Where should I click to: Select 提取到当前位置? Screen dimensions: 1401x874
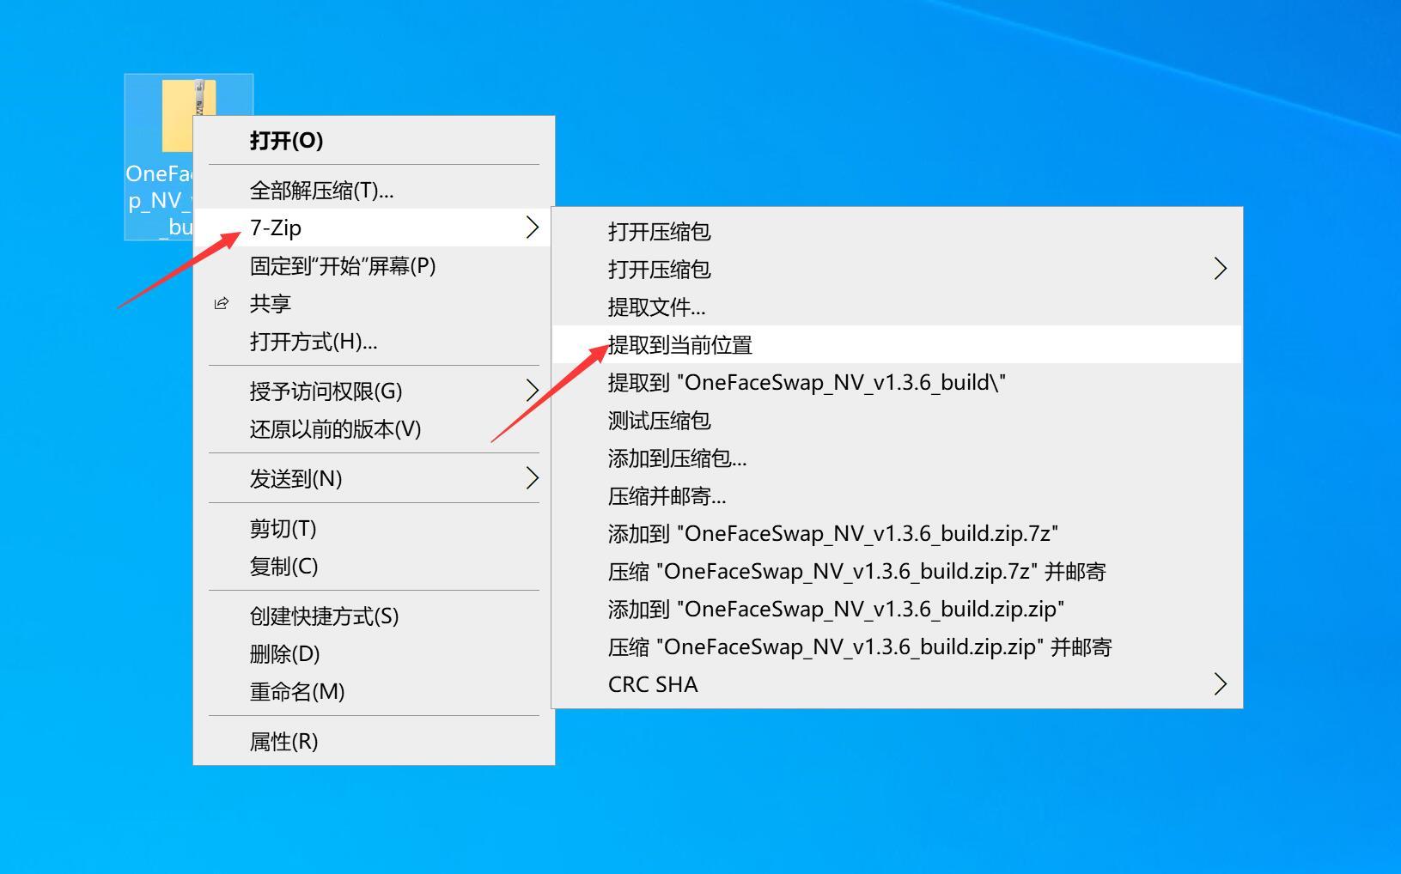click(x=897, y=345)
